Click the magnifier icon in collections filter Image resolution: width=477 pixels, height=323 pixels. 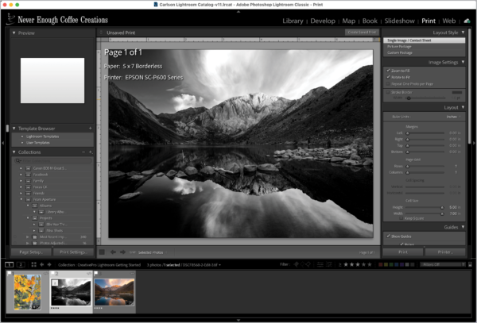[18, 160]
